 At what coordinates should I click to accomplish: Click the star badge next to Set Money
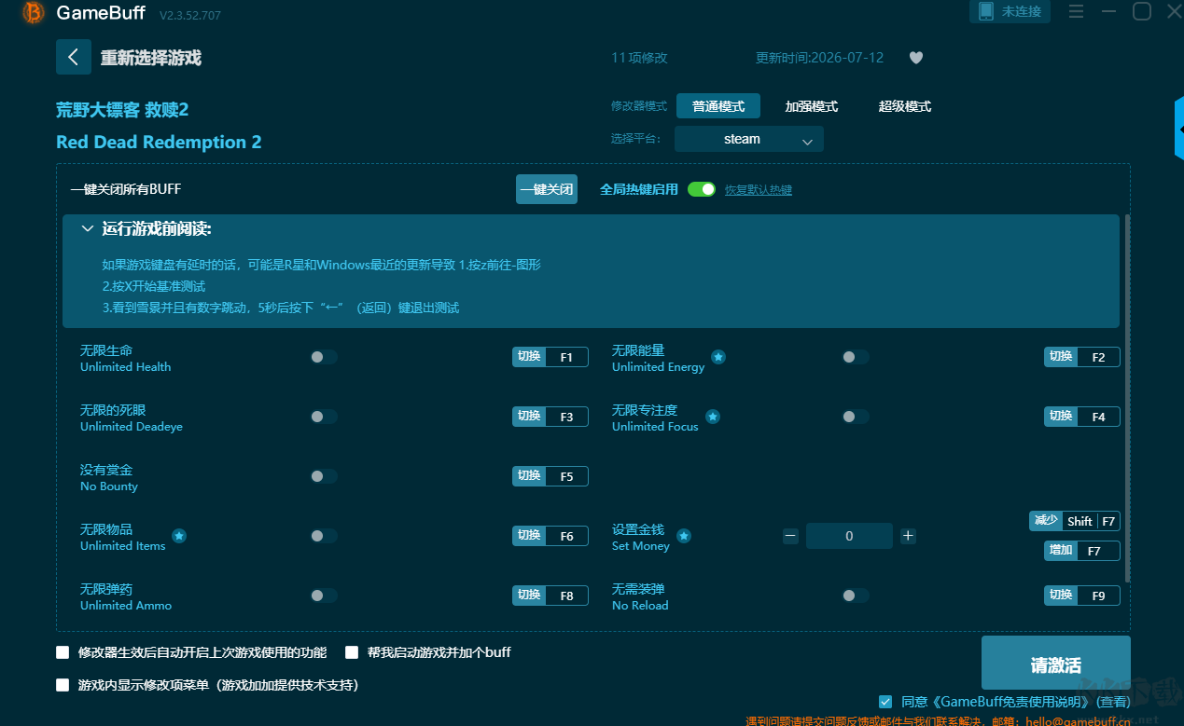pyautogui.click(x=684, y=536)
